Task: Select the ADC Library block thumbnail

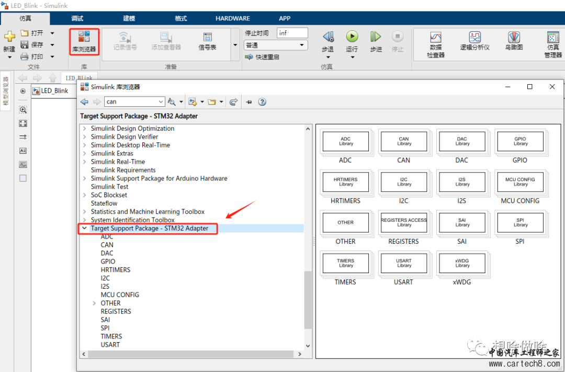Action: tap(346, 142)
